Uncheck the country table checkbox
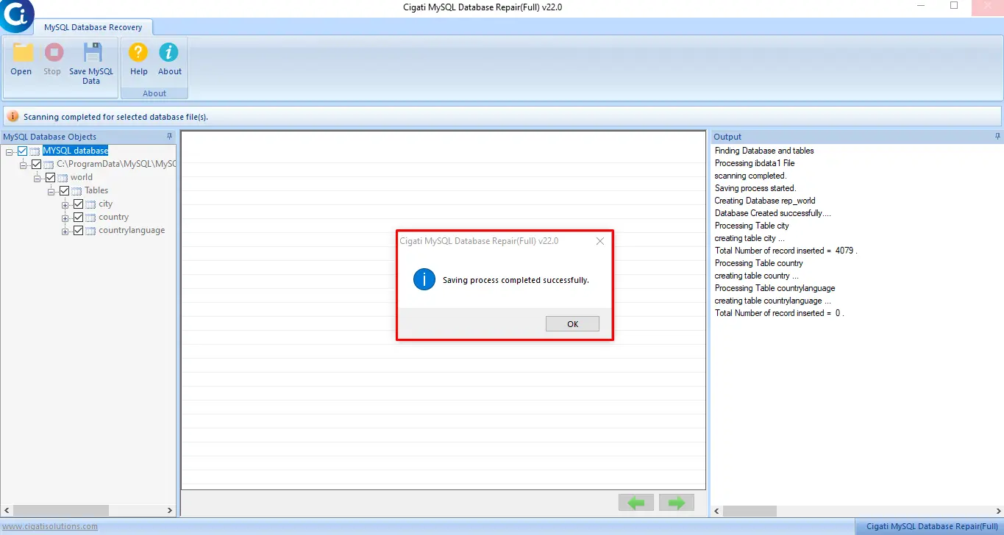The height and width of the screenshot is (535, 1004). [78, 217]
